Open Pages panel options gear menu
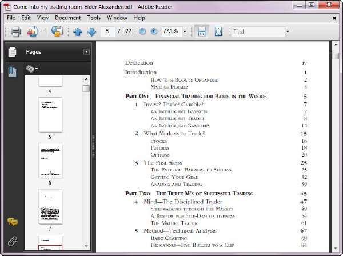The width and height of the screenshot is (343, 256). (x=31, y=69)
